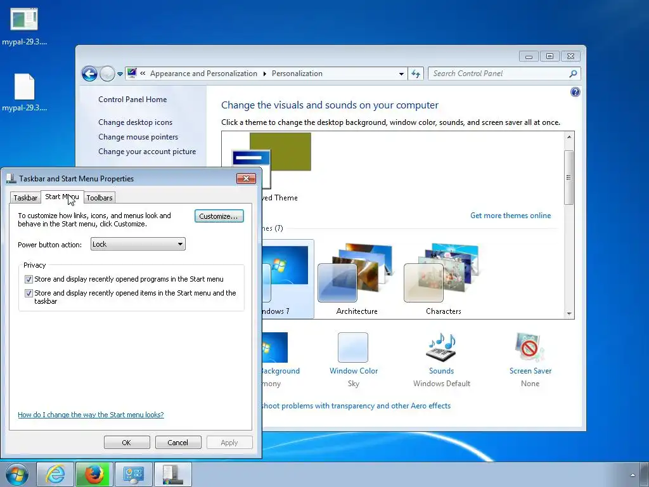Click the themes list scrollbar thumb

[x=569, y=178]
